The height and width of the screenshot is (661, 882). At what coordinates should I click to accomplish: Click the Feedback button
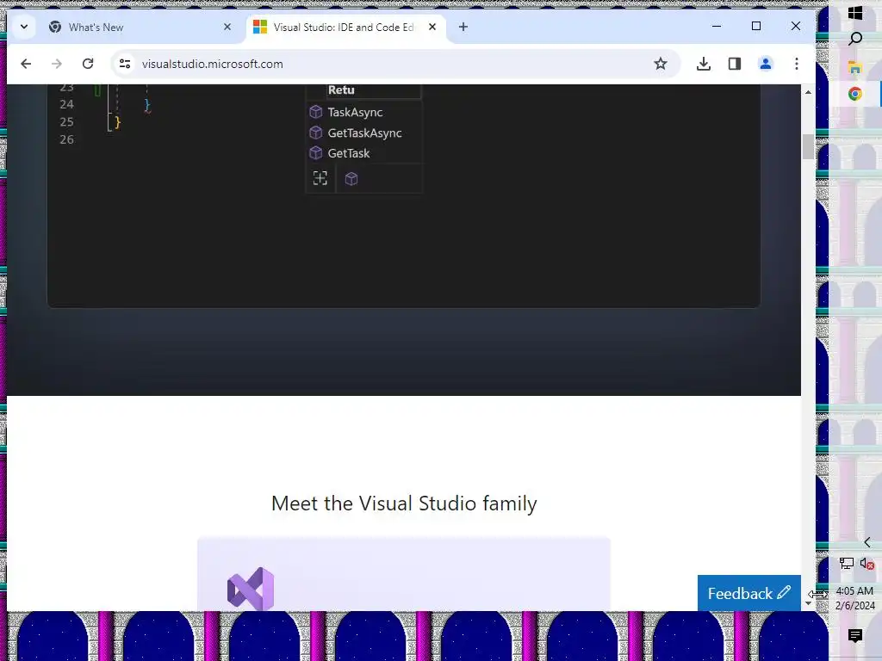click(748, 593)
